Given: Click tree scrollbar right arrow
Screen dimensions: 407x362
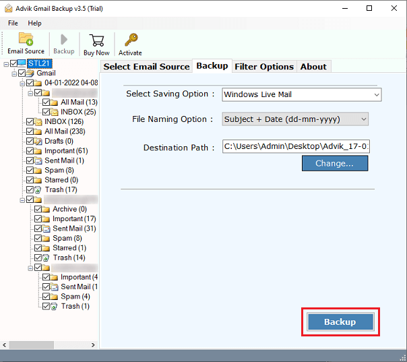Looking at the screenshot, I should [93, 345].
